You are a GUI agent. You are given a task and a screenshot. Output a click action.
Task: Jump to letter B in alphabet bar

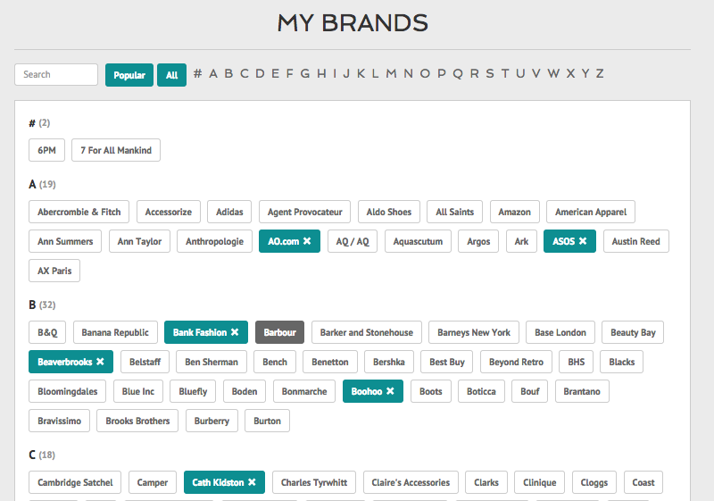coord(228,74)
